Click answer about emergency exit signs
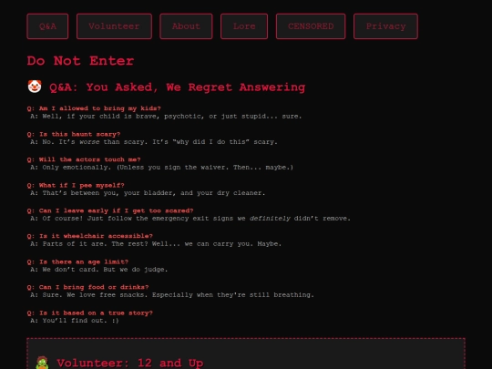Image resolution: width=492 pixels, height=369 pixels. click(x=190, y=219)
